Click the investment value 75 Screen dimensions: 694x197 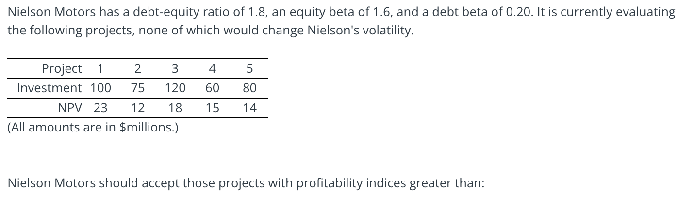click(138, 88)
